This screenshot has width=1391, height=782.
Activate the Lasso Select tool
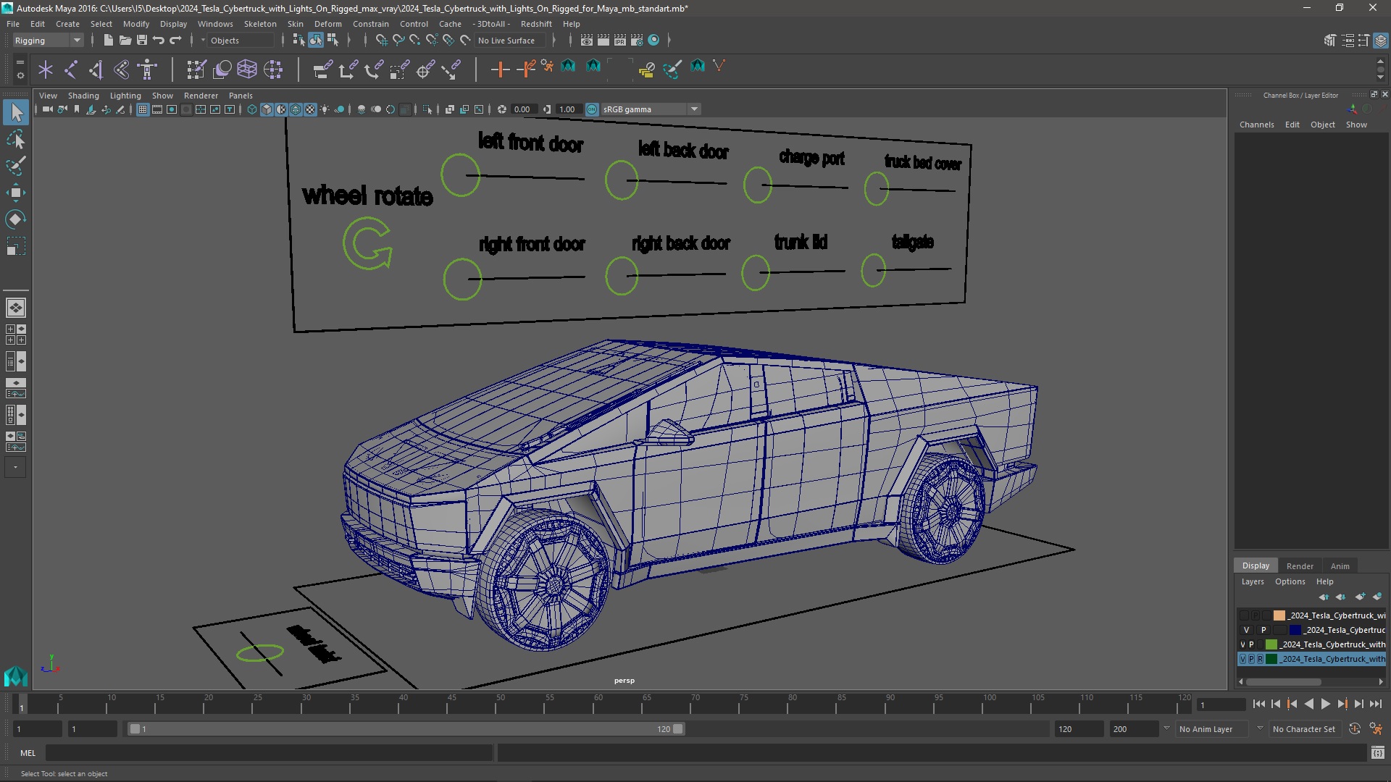pos(16,139)
